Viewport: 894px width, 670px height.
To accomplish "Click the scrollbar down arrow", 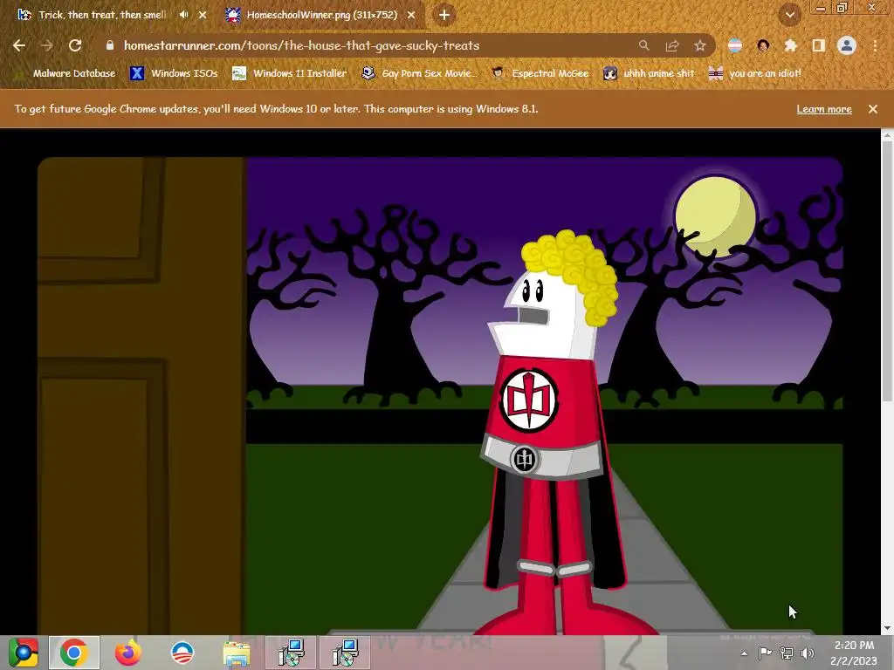I will [x=887, y=628].
